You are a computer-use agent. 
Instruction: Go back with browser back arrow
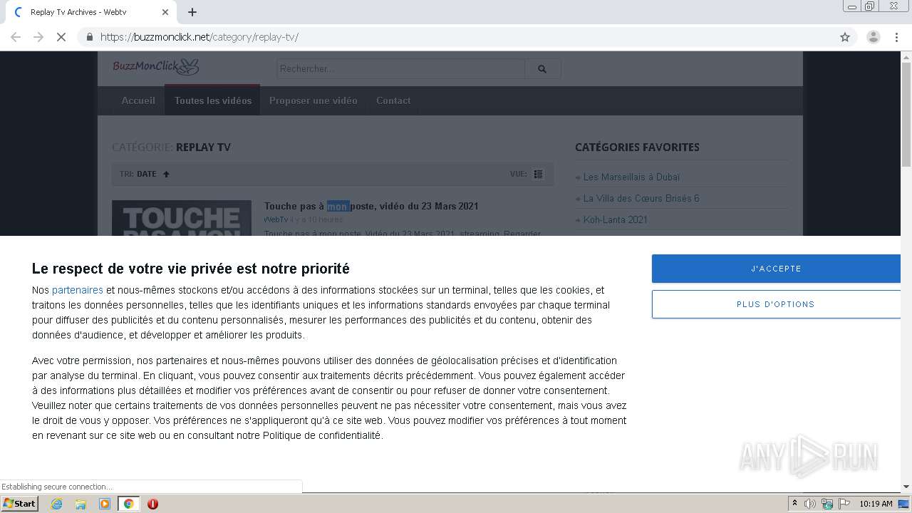(x=16, y=37)
